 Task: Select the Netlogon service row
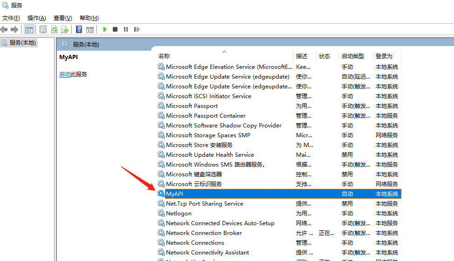pyautogui.click(x=179, y=214)
